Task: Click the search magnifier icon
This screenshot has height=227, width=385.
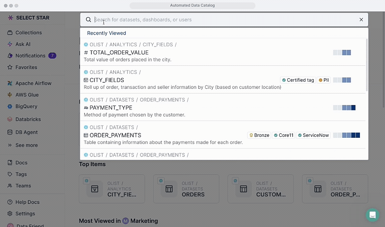Action: (x=89, y=20)
